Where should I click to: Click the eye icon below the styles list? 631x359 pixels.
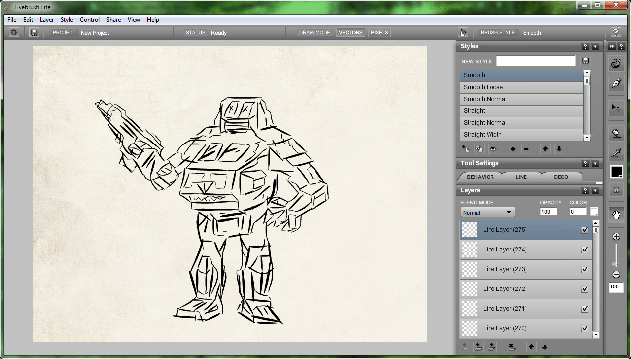click(x=493, y=149)
